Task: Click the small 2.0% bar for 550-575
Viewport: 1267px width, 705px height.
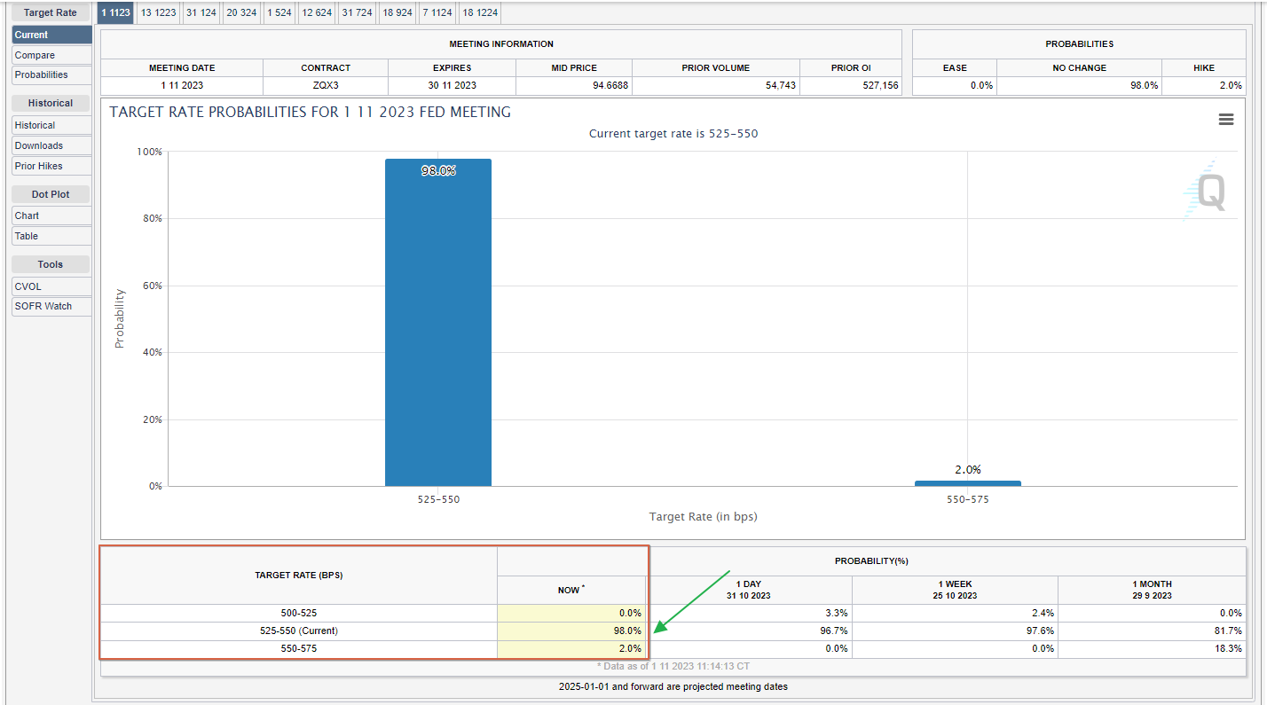Action: [967, 483]
